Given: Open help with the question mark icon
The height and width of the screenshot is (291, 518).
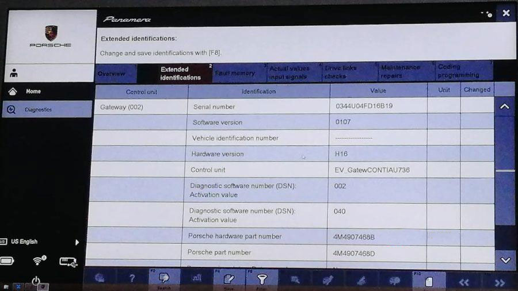Looking at the screenshot, I should [x=132, y=278].
